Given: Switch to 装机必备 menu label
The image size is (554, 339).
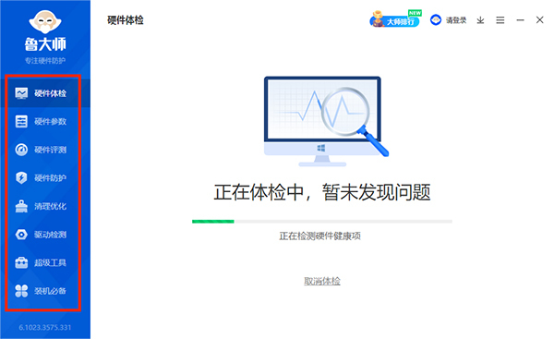Looking at the screenshot, I should pyautogui.click(x=50, y=291).
